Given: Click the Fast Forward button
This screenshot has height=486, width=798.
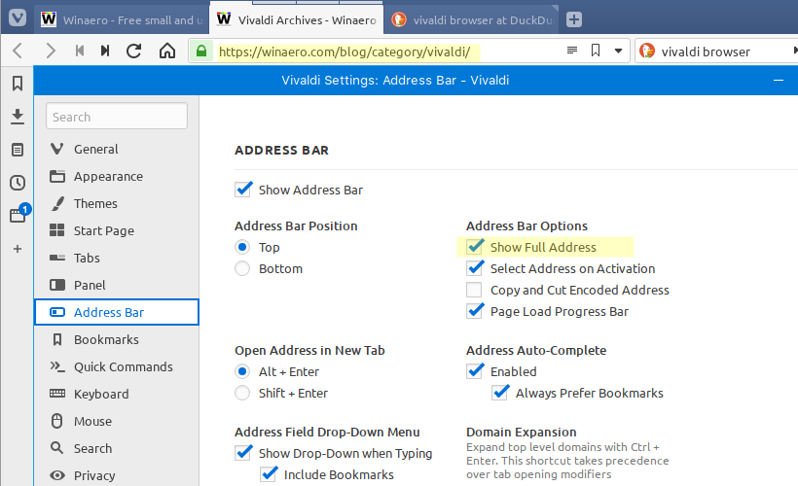Looking at the screenshot, I should click(x=105, y=51).
